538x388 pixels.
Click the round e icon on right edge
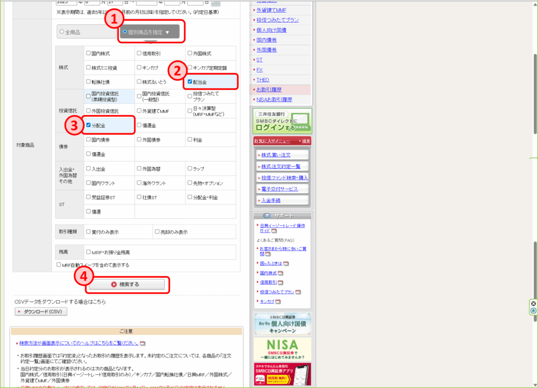[x=534, y=311]
